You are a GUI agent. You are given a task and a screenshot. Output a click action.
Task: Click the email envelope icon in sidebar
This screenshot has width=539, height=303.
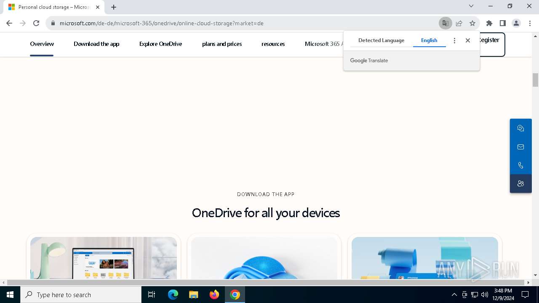(x=521, y=147)
